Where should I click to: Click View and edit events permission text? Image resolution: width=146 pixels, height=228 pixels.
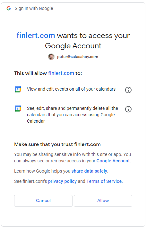(71, 89)
